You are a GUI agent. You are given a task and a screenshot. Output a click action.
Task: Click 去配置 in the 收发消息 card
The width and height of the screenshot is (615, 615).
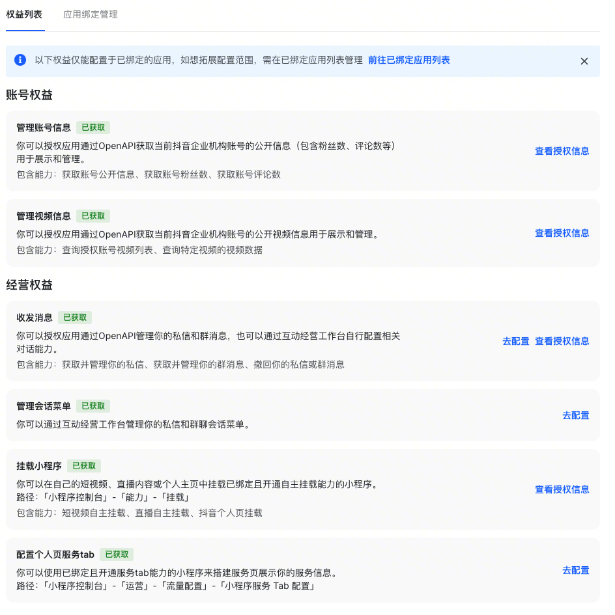pos(515,341)
